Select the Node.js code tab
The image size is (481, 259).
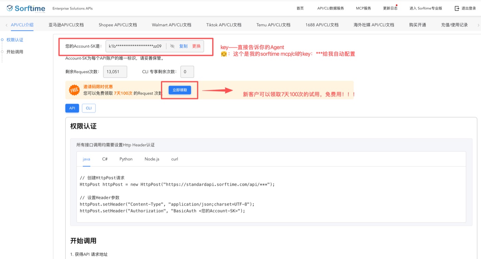point(152,159)
